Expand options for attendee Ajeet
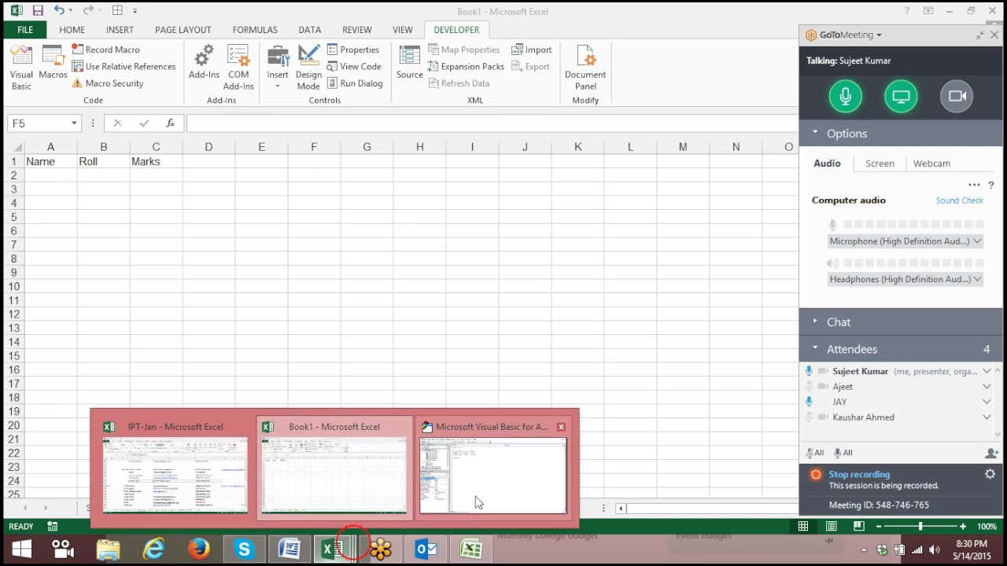 click(987, 387)
